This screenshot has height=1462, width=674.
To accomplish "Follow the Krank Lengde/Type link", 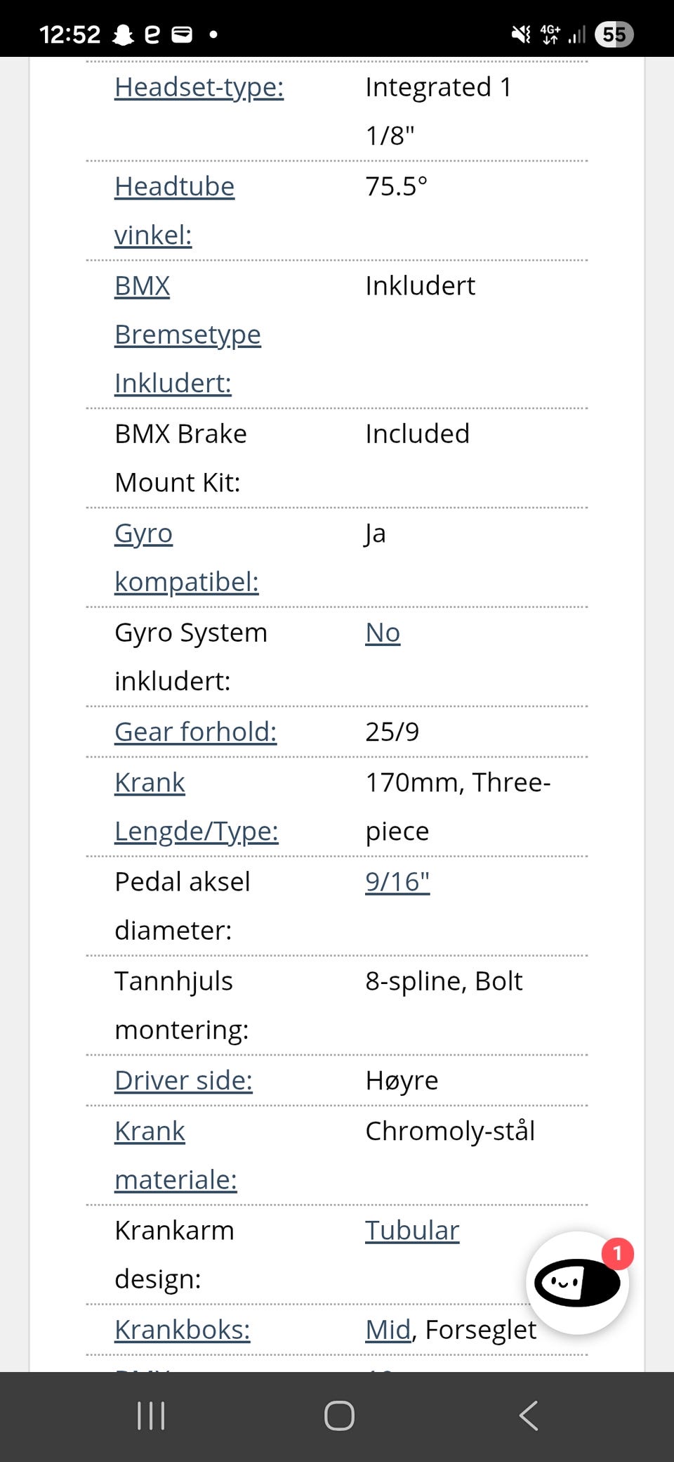I will coord(197,807).
